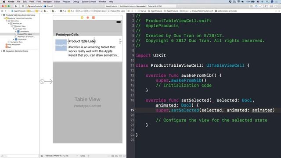Select Exit in document outline

8,47
